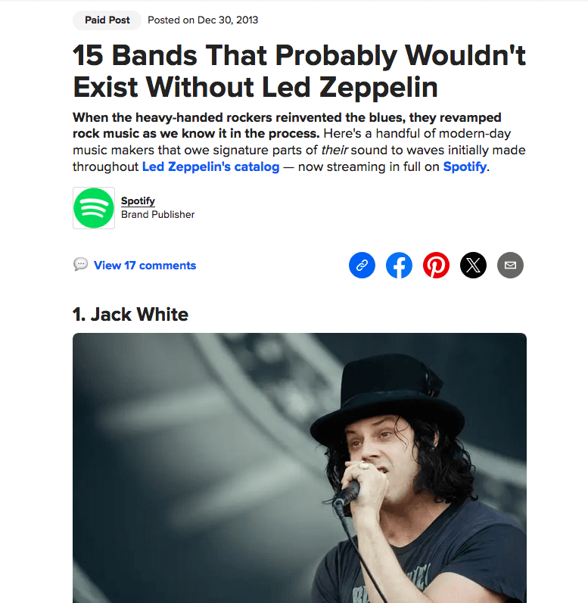Click the Paid Post badge
This screenshot has height=603, width=588.
(107, 20)
